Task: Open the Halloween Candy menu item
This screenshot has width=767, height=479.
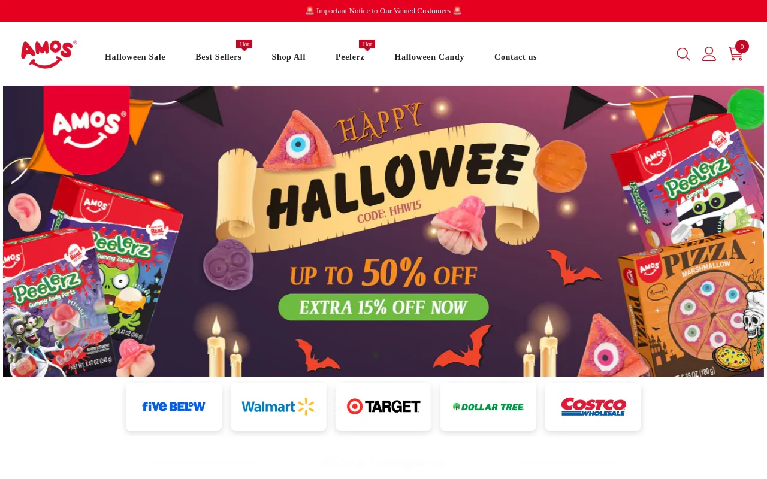Action: (430, 57)
